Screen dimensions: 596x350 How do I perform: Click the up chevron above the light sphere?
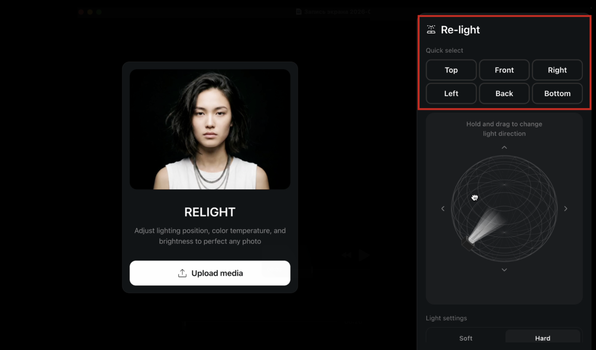click(x=504, y=147)
